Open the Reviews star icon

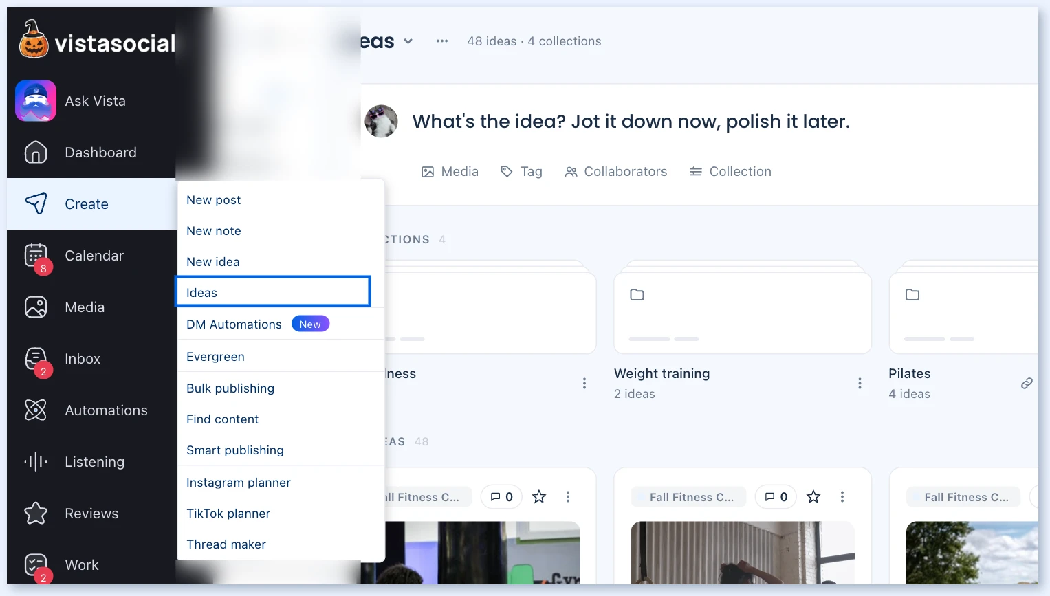click(x=36, y=514)
